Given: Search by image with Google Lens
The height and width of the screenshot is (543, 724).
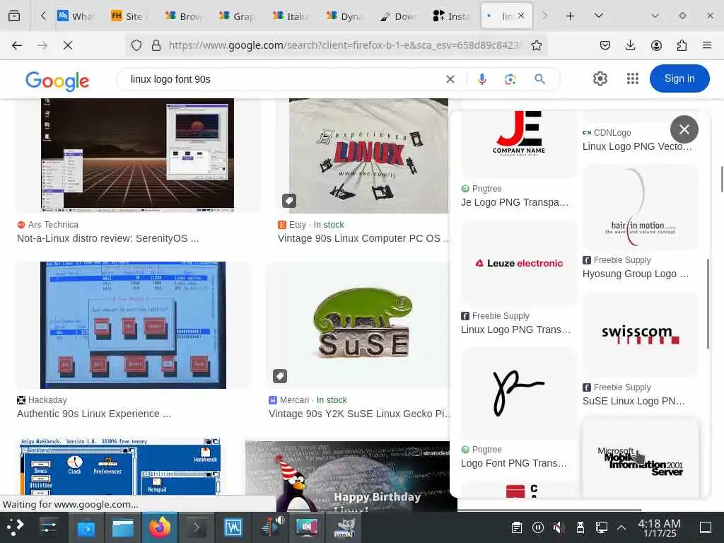Looking at the screenshot, I should tap(510, 79).
